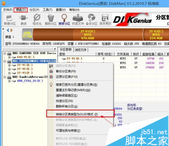Select the 2T-V2(E:) NTFS 234.4GB partition bar
The image size is (169, 146).
click(x=156, y=35)
